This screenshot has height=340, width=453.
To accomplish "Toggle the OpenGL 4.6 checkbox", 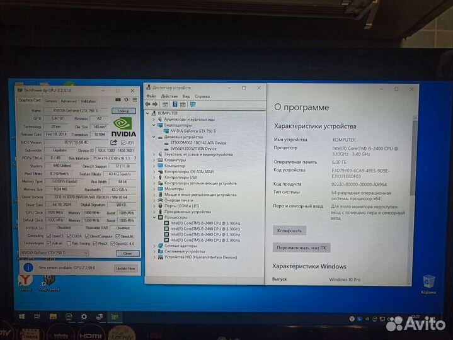I will point(113,244).
